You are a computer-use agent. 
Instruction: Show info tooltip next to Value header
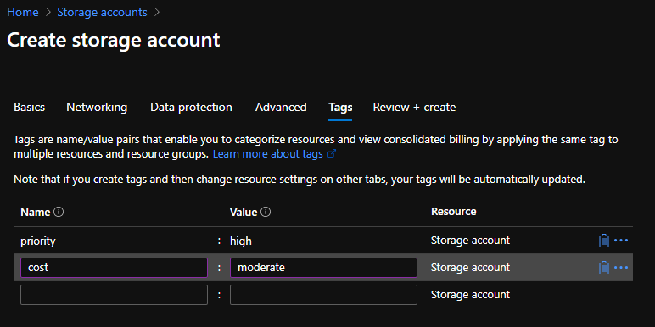(x=266, y=213)
